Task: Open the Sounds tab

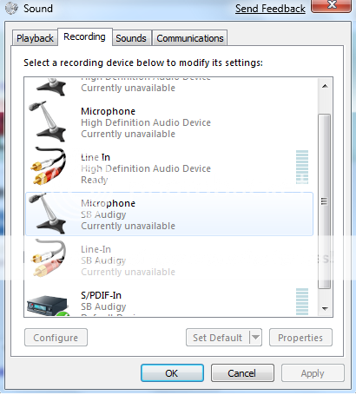Action: [x=131, y=38]
